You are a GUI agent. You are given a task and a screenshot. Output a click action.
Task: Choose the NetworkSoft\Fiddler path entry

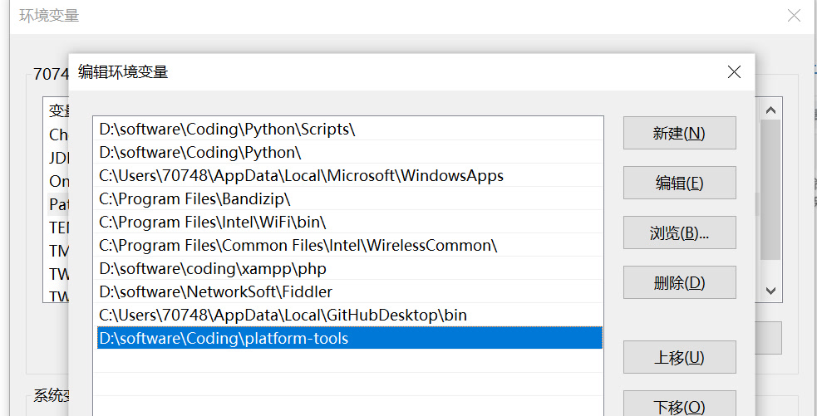tap(216, 292)
